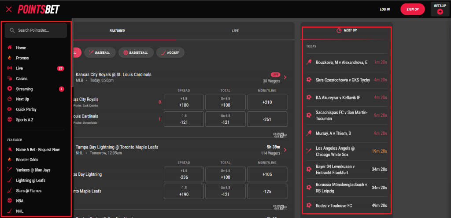
Task: Click the Log In link
Action: (x=385, y=10)
